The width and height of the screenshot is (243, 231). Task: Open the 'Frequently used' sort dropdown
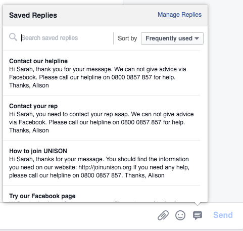172,38
